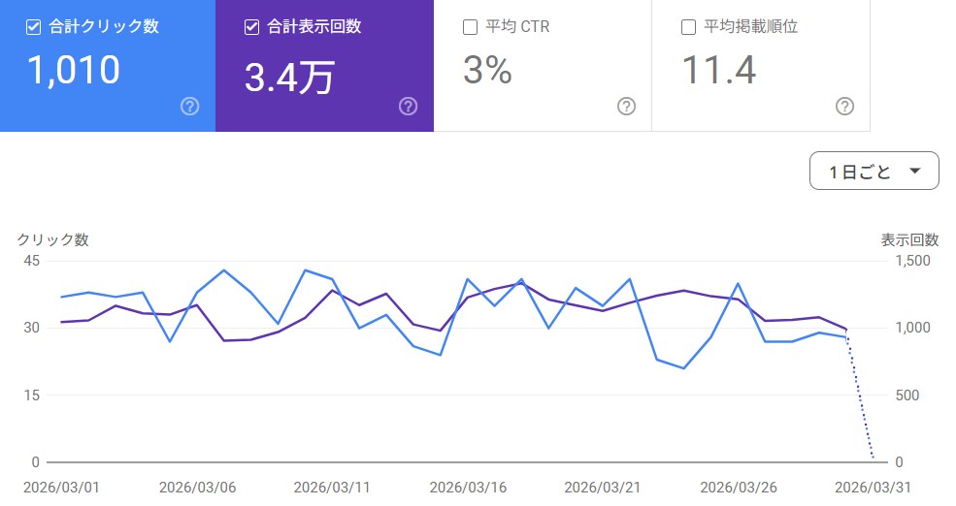Click the 2026/03/31 date label
Screen dimensions: 956x506
point(874,486)
